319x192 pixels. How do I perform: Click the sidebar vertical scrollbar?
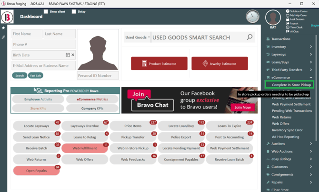pos(316,88)
